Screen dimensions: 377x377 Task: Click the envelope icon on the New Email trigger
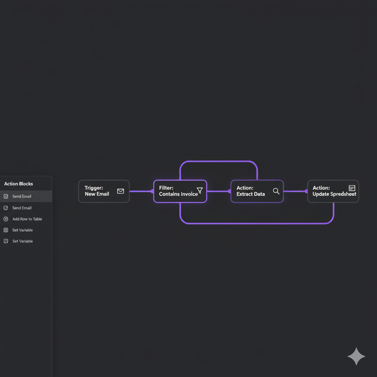(120, 191)
